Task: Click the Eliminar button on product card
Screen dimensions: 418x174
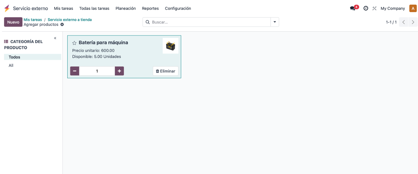Action: (166, 71)
